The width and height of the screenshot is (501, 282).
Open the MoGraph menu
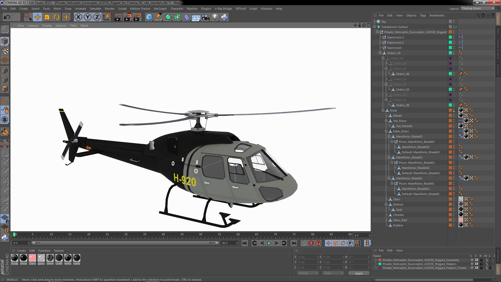point(160,9)
